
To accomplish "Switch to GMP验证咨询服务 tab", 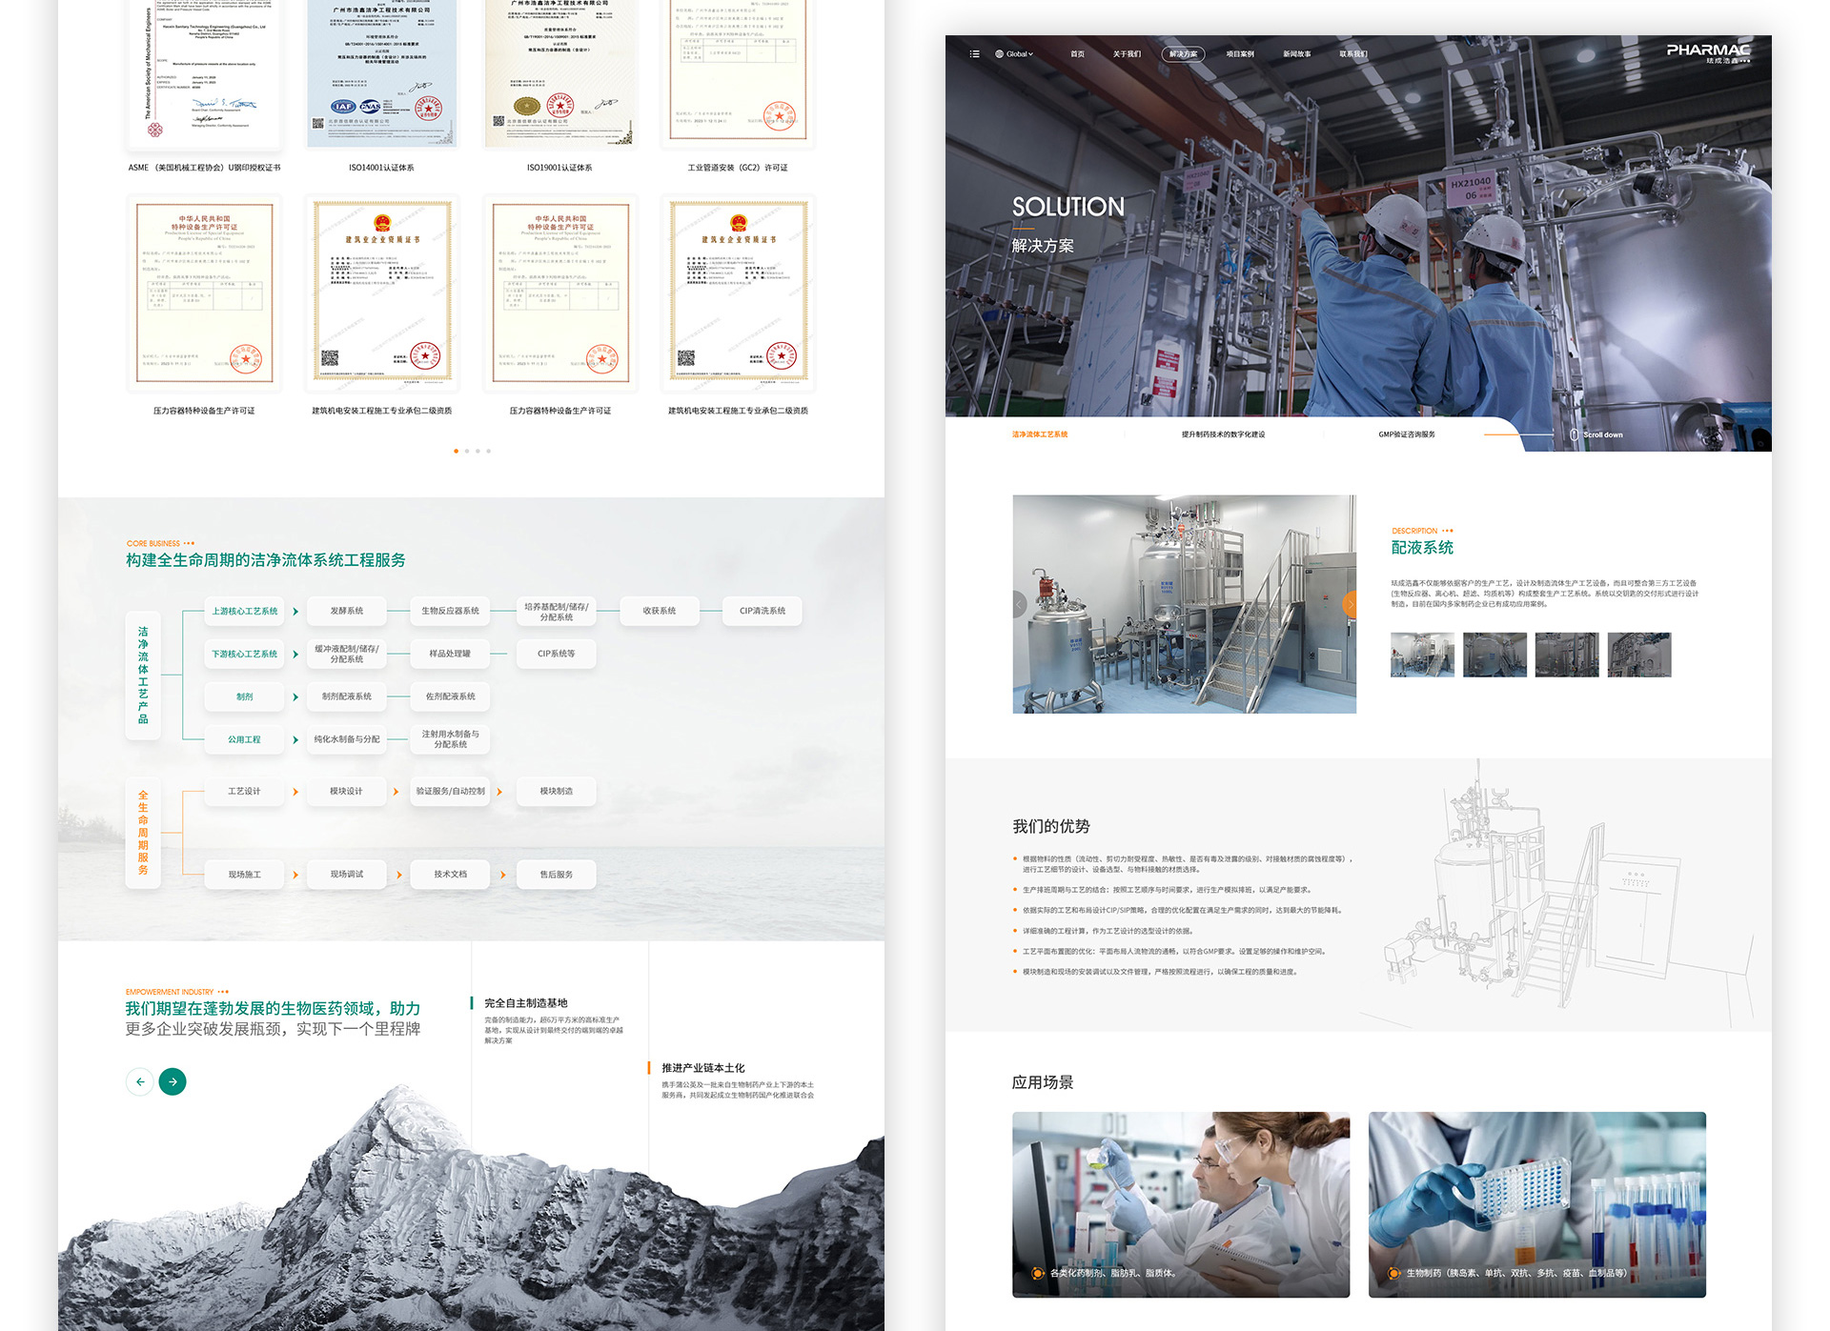I will coord(1406,434).
